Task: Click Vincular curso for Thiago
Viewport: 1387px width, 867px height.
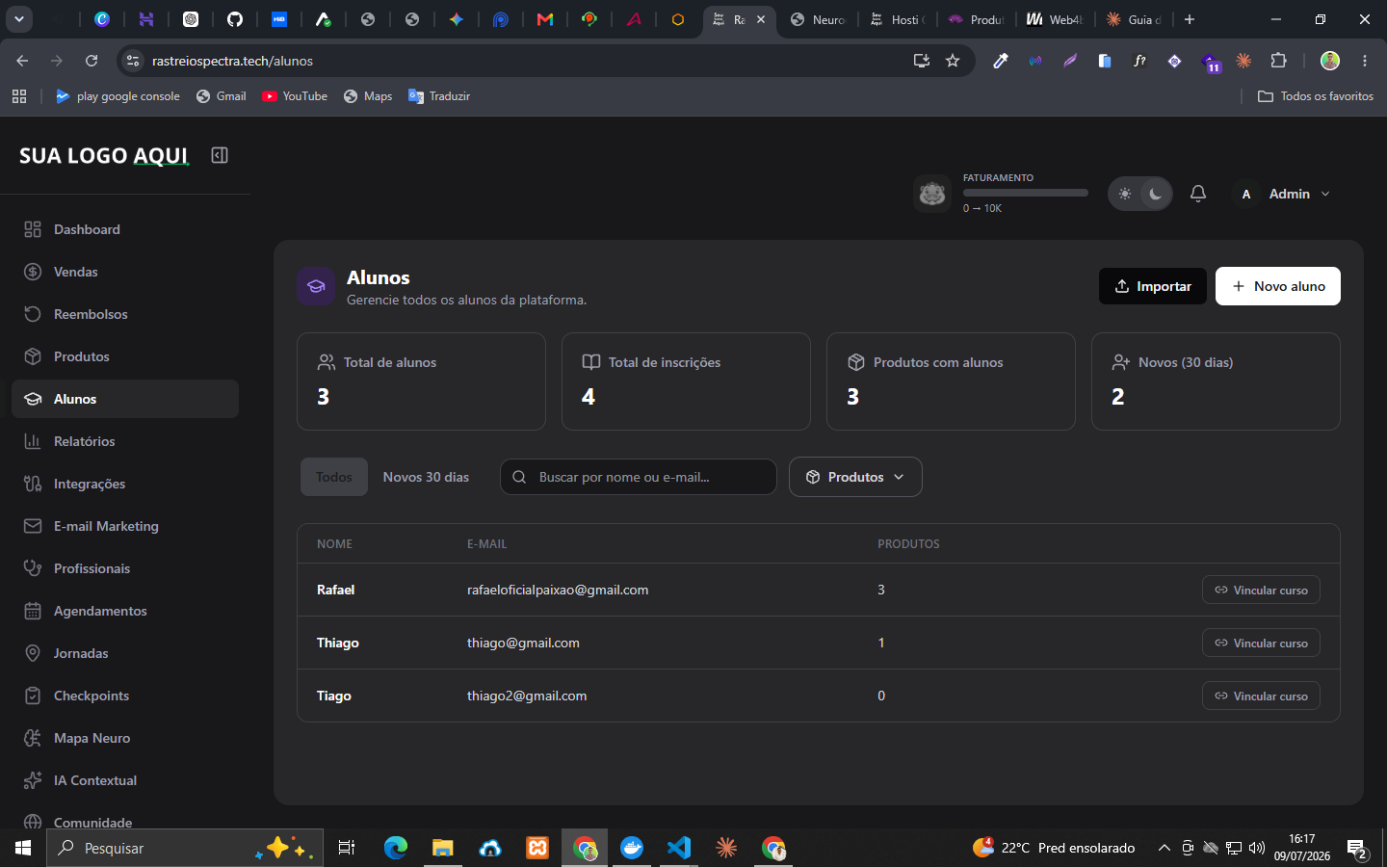Action: tap(1261, 643)
